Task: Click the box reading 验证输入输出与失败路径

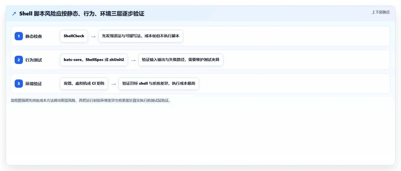Action: point(180,60)
